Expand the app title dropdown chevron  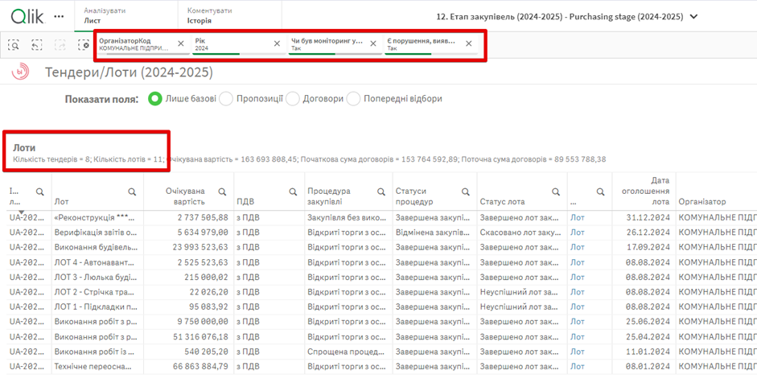click(694, 17)
